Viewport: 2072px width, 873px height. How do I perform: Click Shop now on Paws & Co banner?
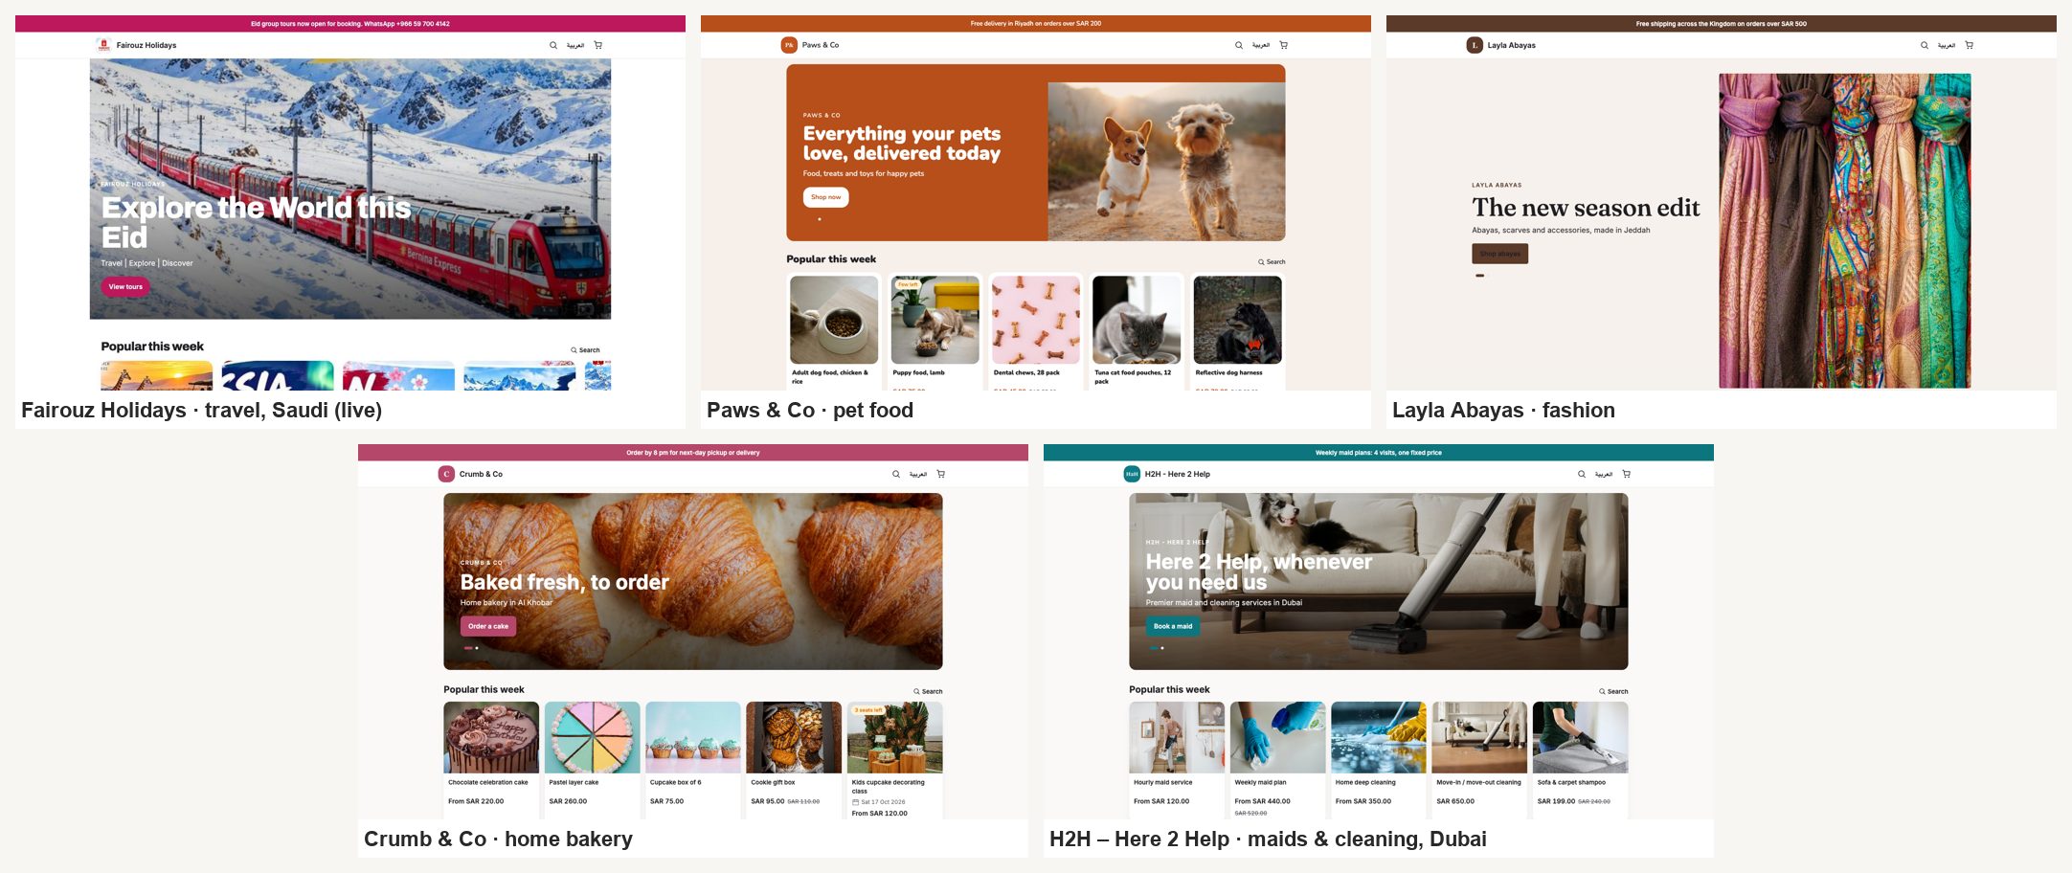click(825, 197)
